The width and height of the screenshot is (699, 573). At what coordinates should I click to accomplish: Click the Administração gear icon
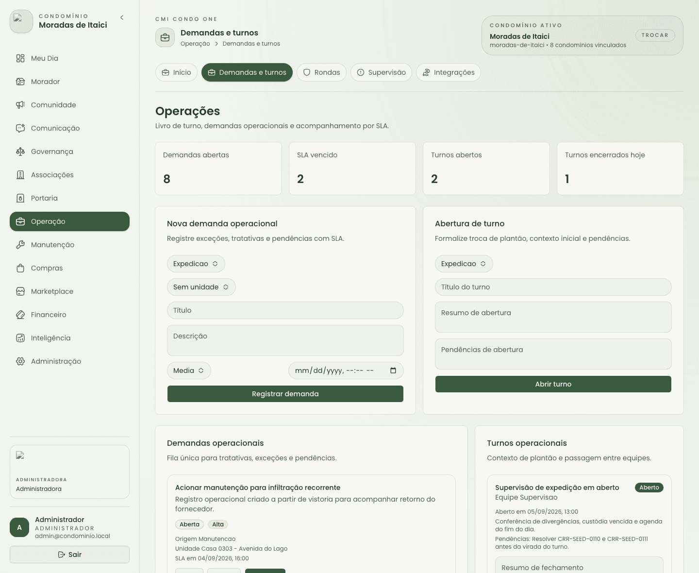(x=20, y=361)
